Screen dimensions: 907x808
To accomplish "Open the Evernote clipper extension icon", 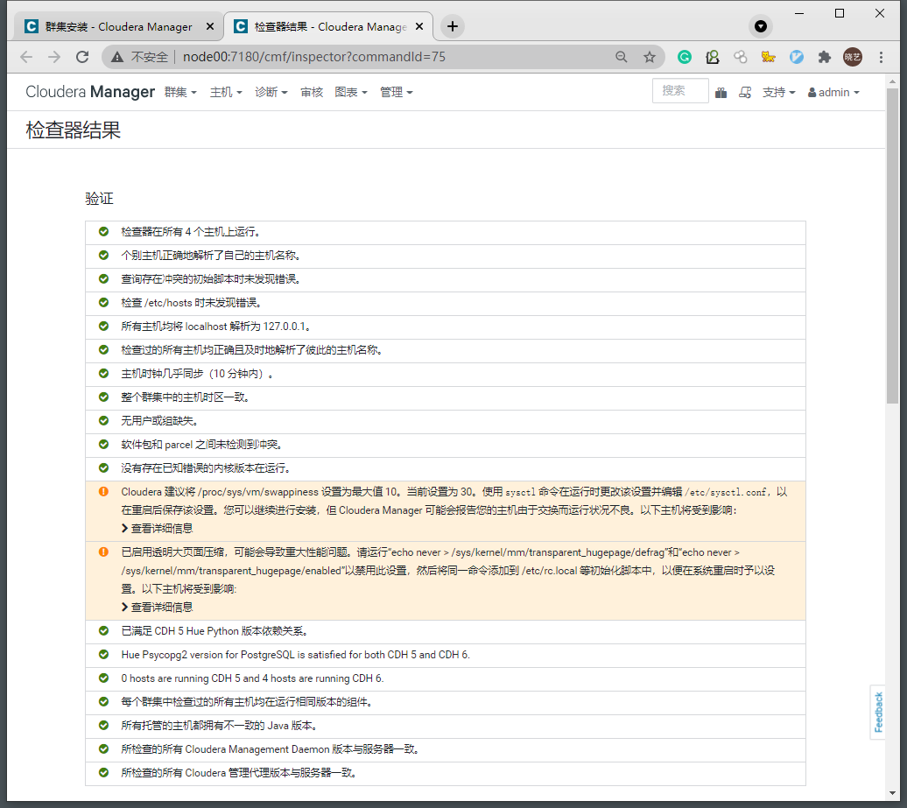I will point(712,57).
